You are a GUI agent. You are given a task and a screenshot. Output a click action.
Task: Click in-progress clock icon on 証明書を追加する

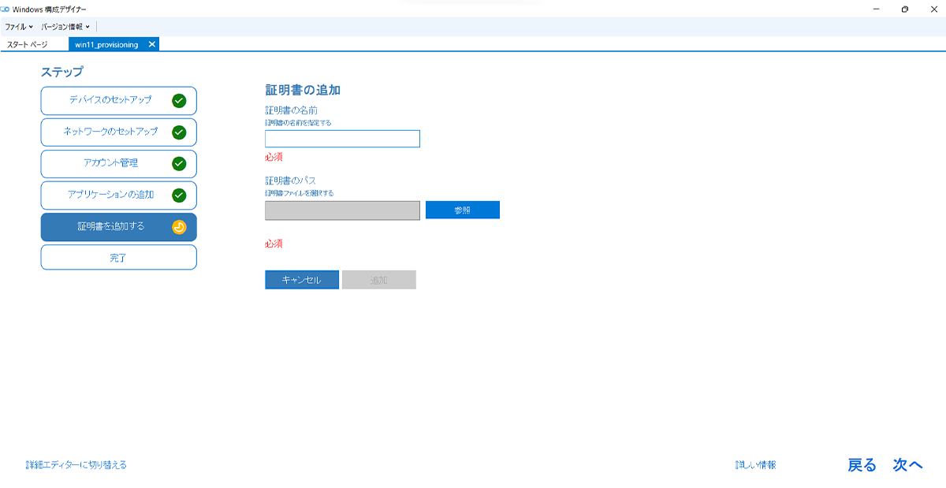coord(181,226)
